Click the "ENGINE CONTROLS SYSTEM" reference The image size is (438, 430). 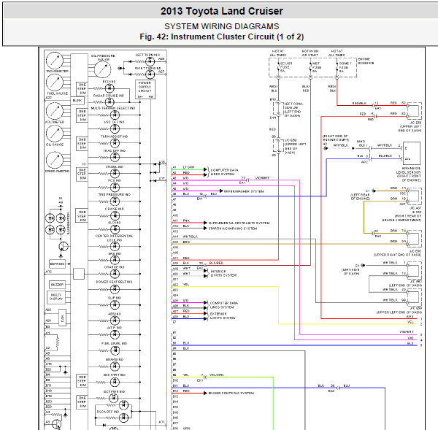(231, 393)
